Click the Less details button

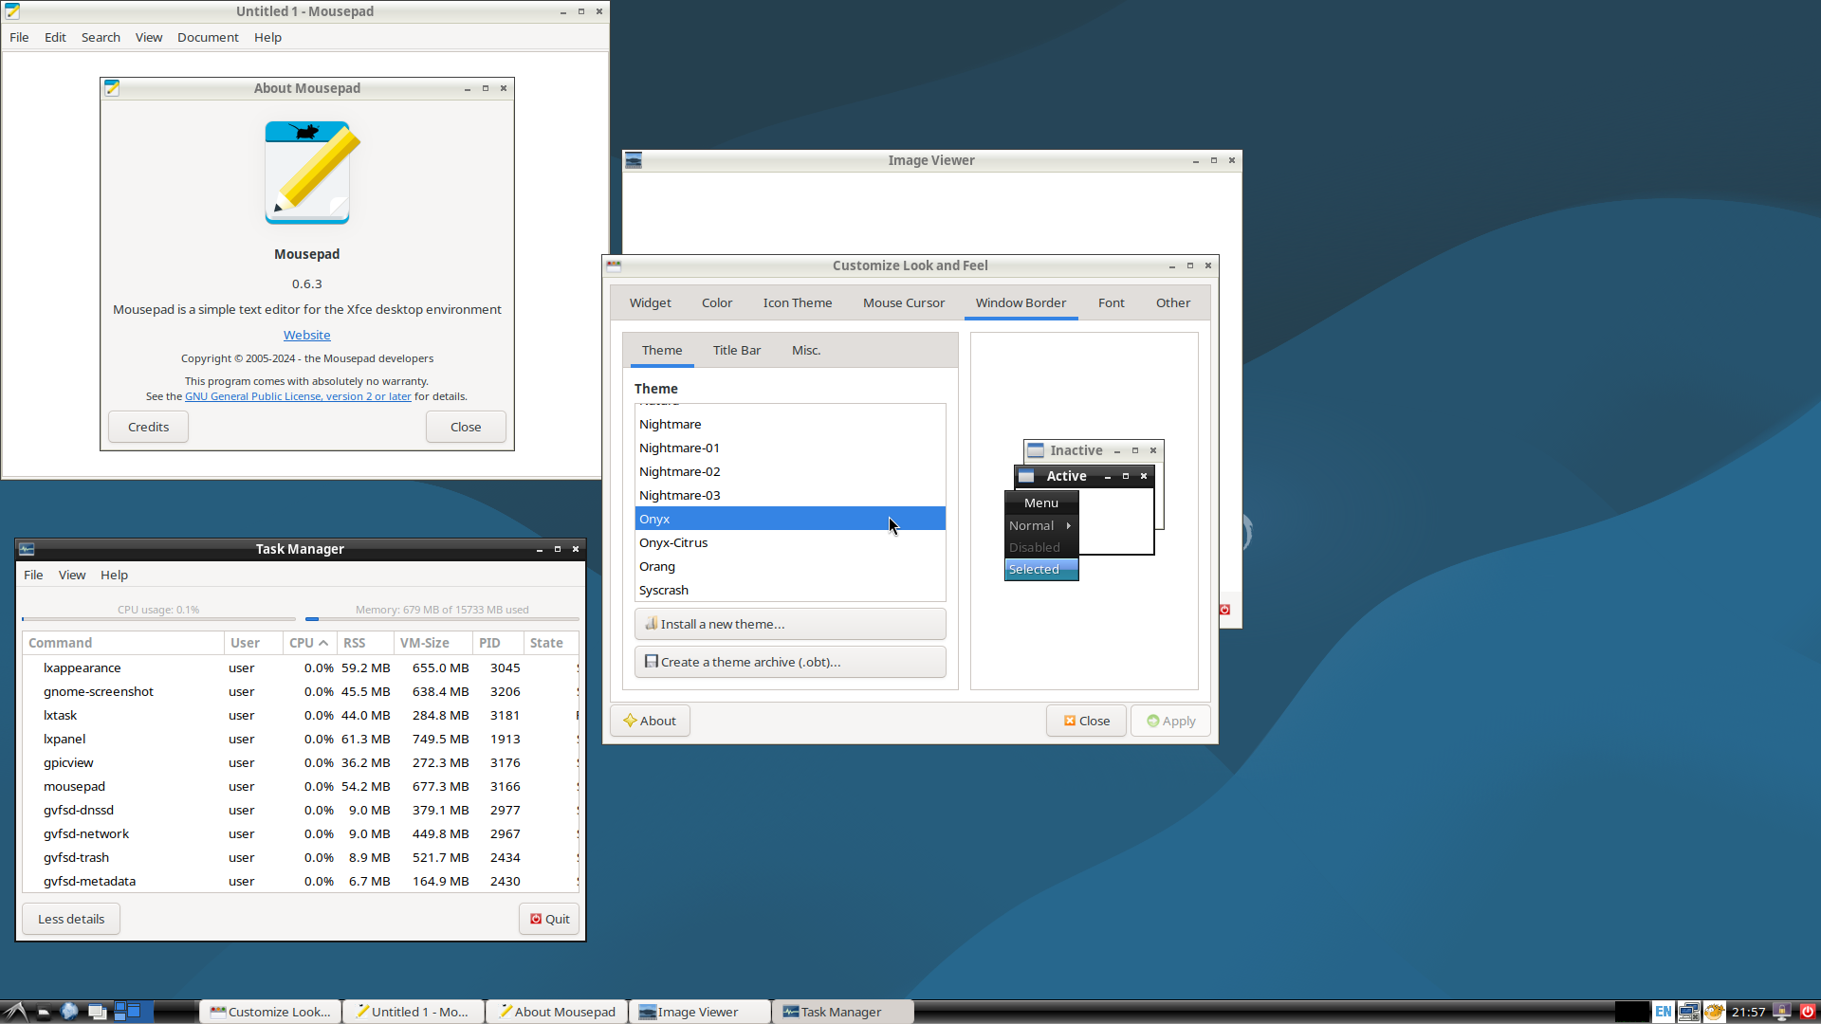[x=71, y=919]
